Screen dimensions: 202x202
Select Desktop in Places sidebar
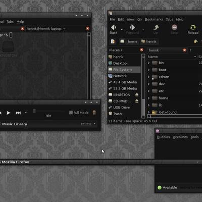(124, 63)
